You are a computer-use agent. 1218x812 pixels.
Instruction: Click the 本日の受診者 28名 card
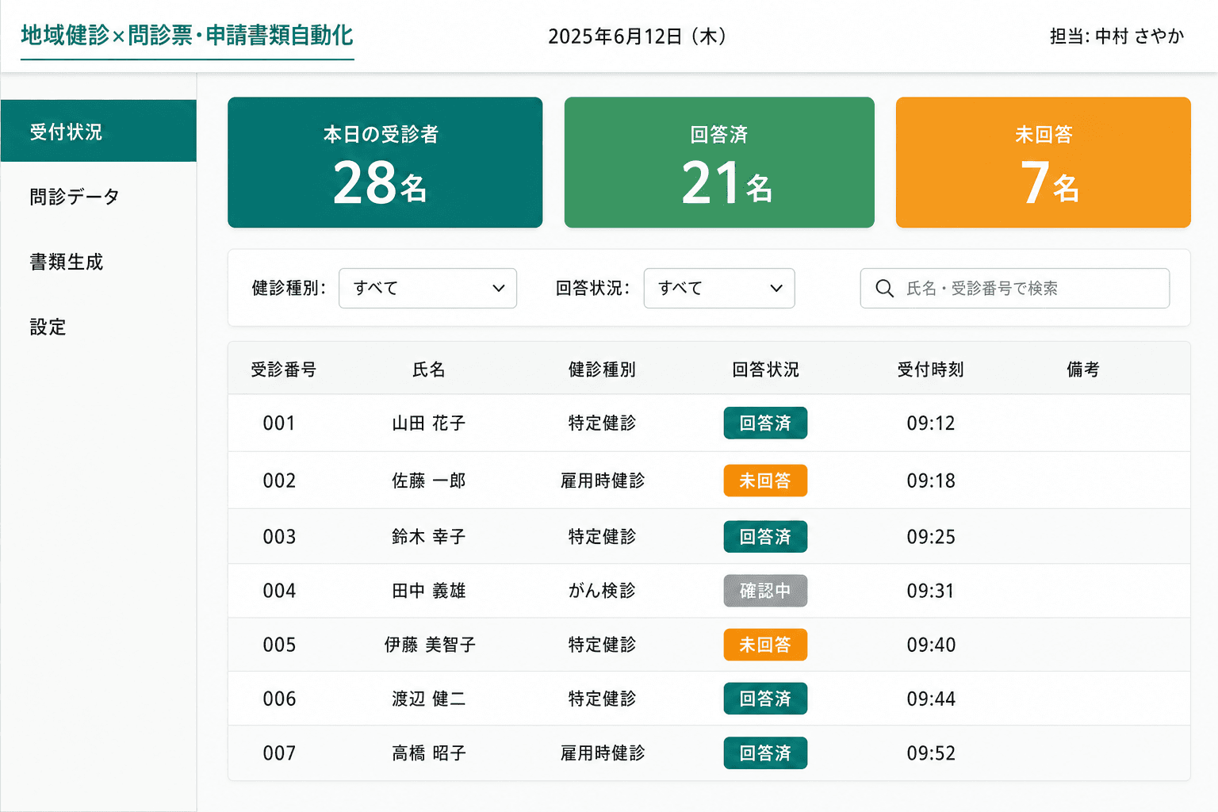pyautogui.click(x=385, y=163)
